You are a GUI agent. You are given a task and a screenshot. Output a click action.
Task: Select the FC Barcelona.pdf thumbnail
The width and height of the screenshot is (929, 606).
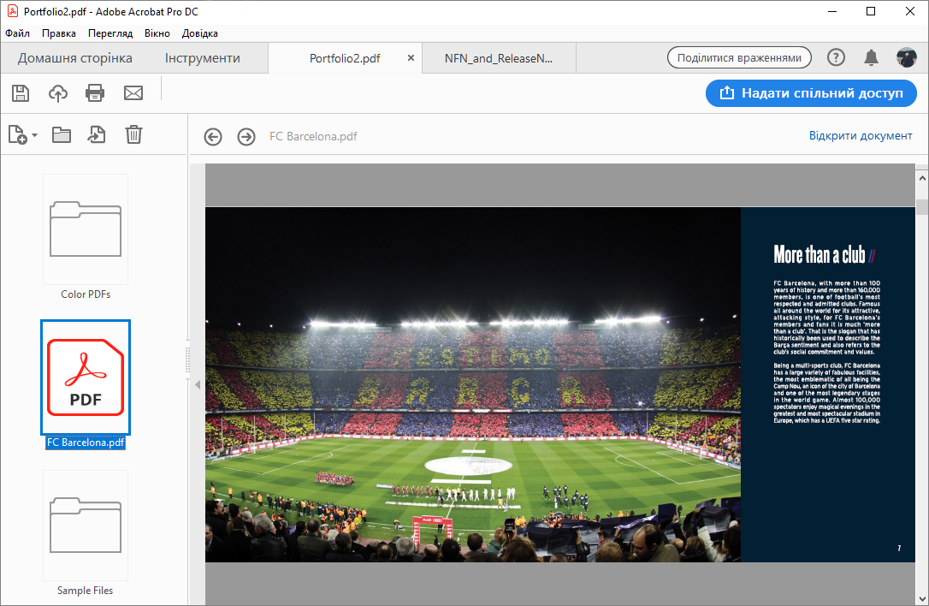[86, 377]
